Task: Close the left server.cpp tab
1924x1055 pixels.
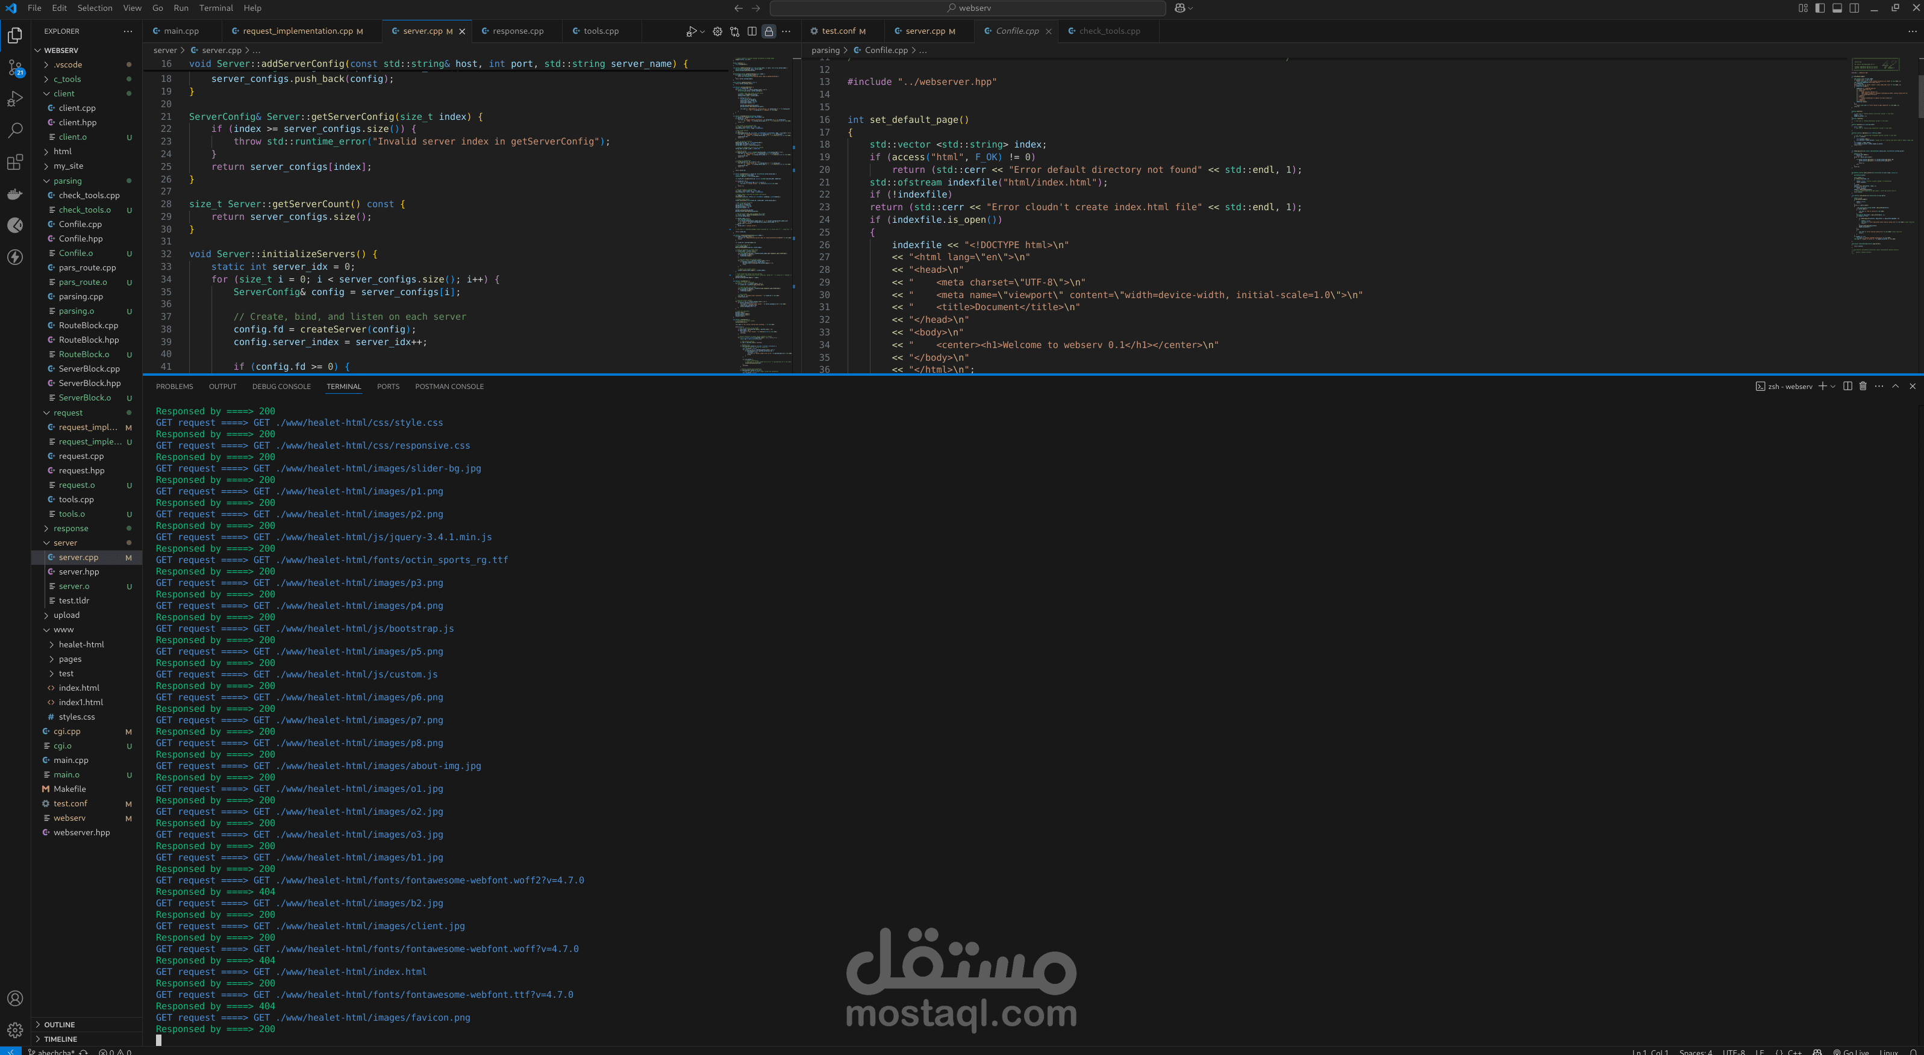Action: [x=461, y=31]
